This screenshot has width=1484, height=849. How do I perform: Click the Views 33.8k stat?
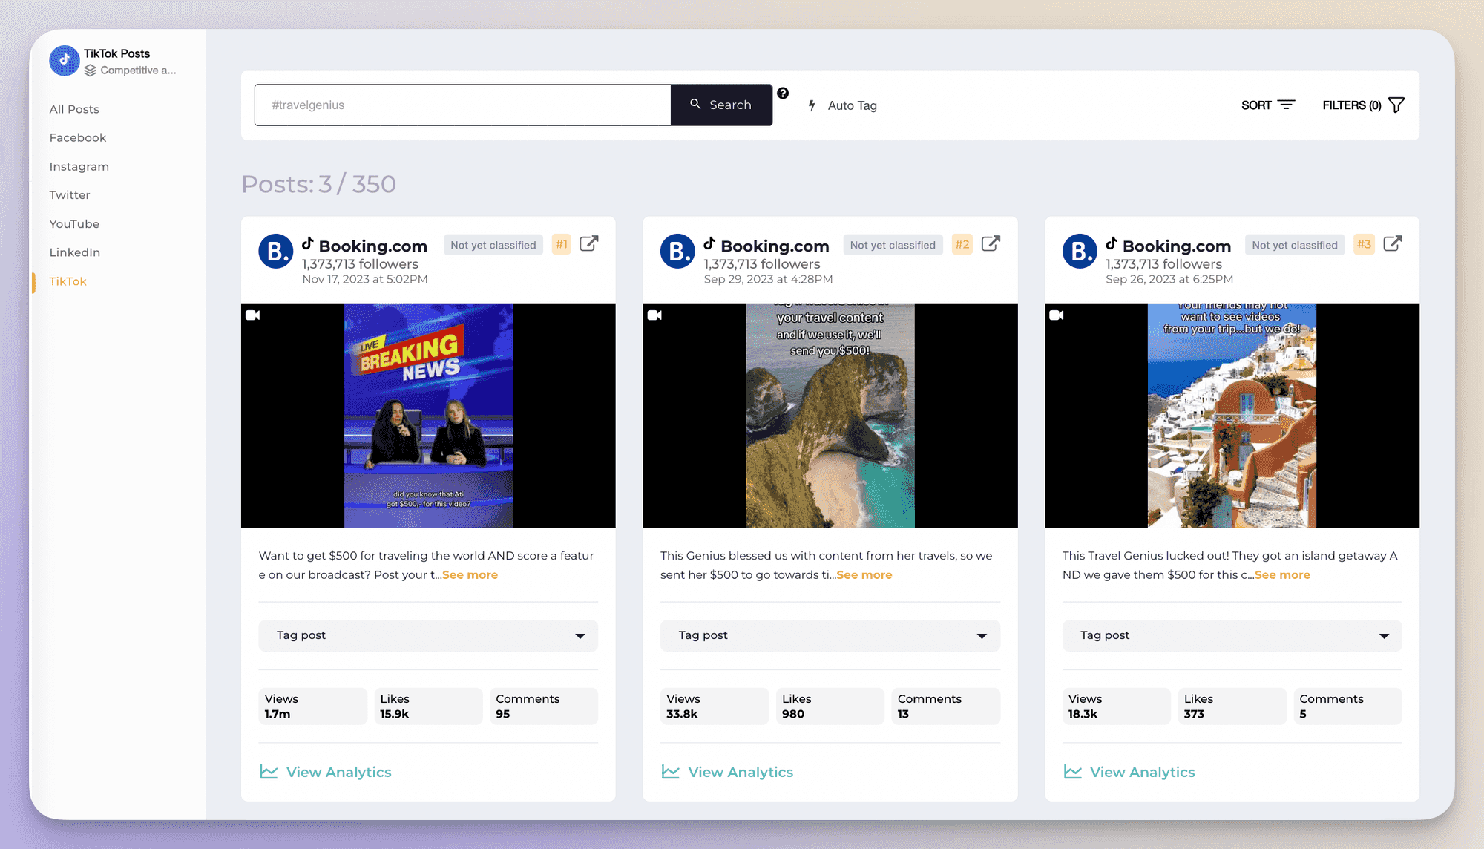click(x=715, y=706)
